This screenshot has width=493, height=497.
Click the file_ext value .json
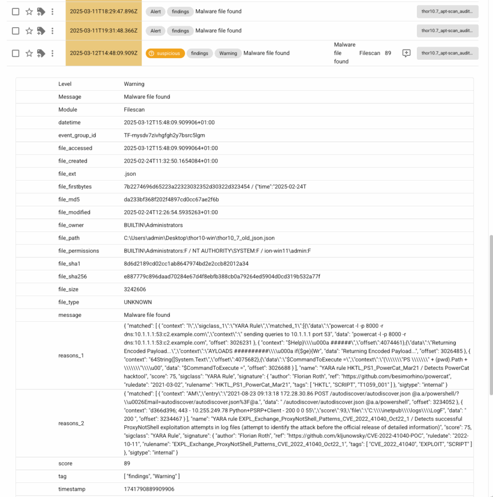tap(130, 174)
